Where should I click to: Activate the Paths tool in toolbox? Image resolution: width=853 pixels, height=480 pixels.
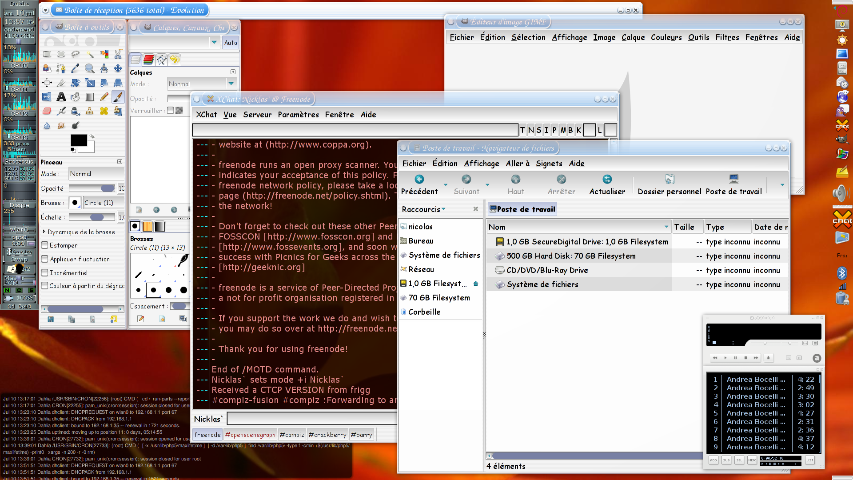61,68
